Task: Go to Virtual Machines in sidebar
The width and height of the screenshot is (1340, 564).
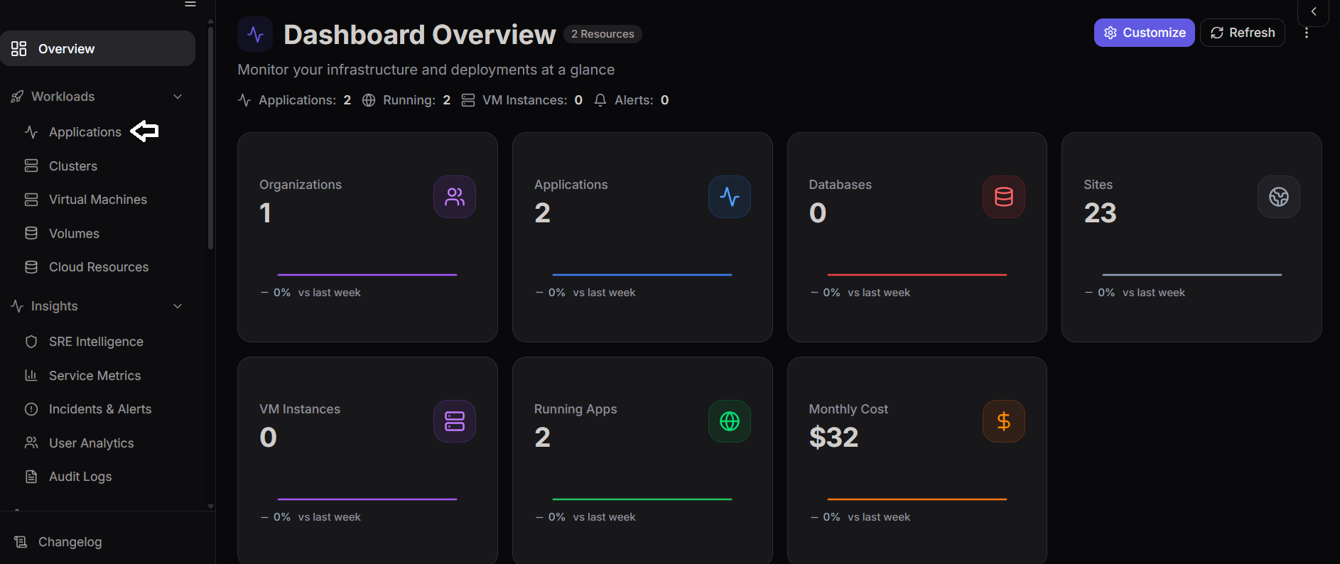Action: coord(97,200)
